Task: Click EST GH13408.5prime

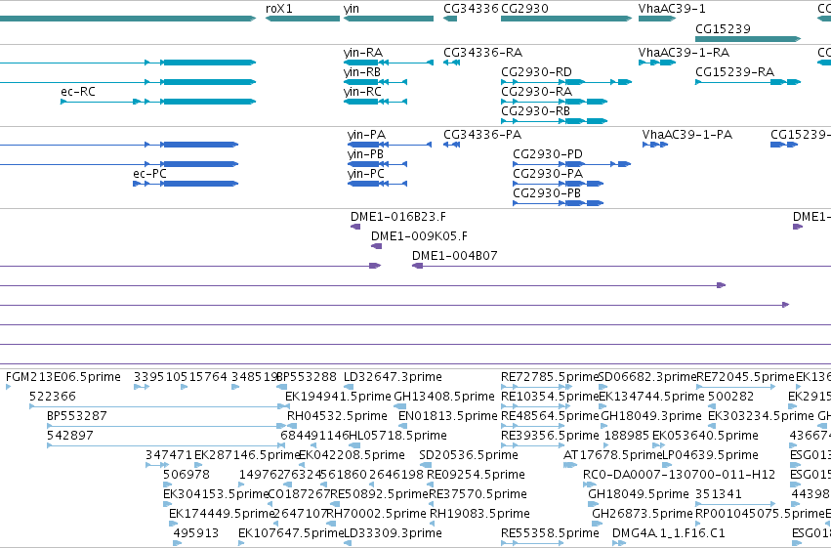Action: click(400, 406)
